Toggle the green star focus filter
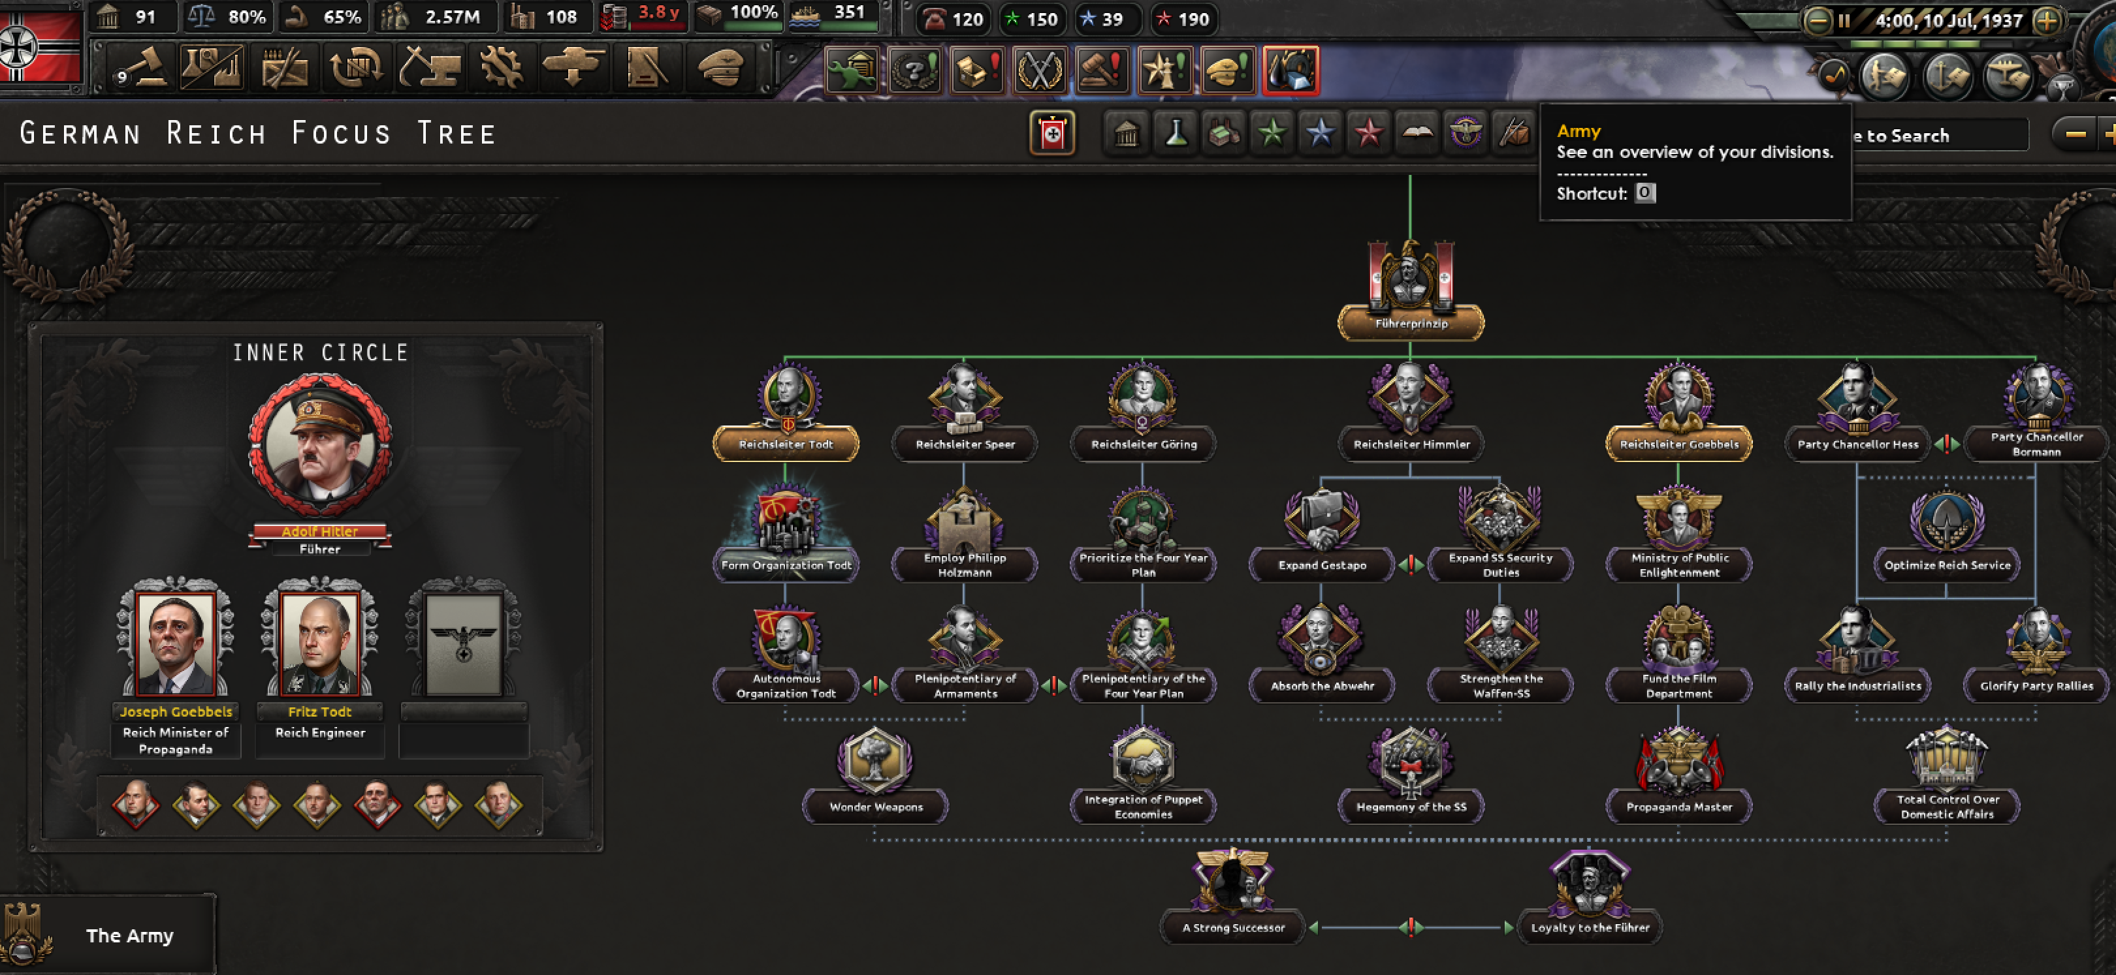The width and height of the screenshot is (2116, 975). 1272,132
